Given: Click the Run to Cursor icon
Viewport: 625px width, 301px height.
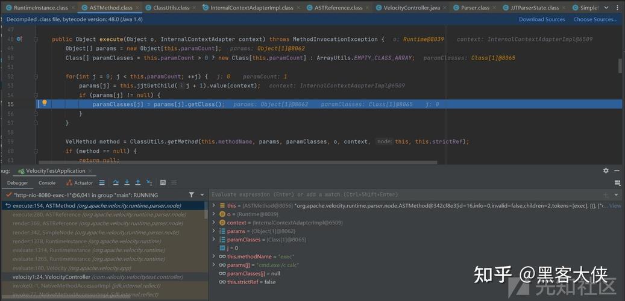Looking at the screenshot, I should tap(149, 183).
